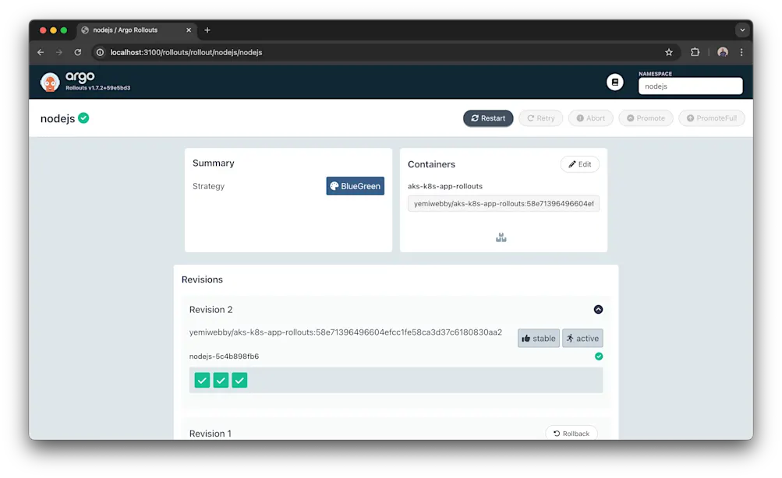Click the third pod checkmark in Revision 2
This screenshot has width=782, height=478.
[x=239, y=380]
